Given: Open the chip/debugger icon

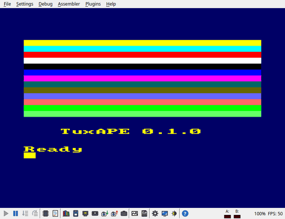Looking at the screenshot, I should point(45,213).
